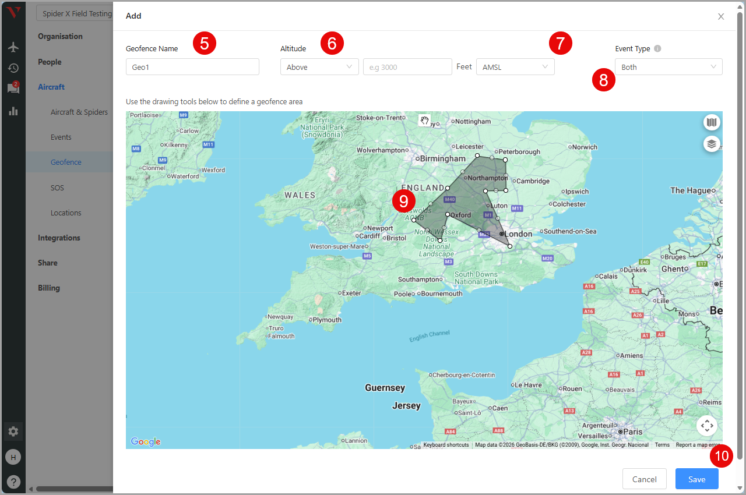Open the map layers icon
The height and width of the screenshot is (495, 746).
point(711,143)
